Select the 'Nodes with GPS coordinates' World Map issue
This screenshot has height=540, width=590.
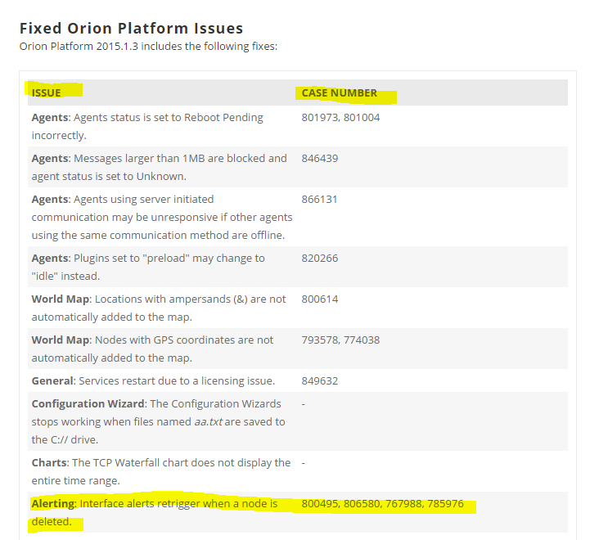coord(152,349)
